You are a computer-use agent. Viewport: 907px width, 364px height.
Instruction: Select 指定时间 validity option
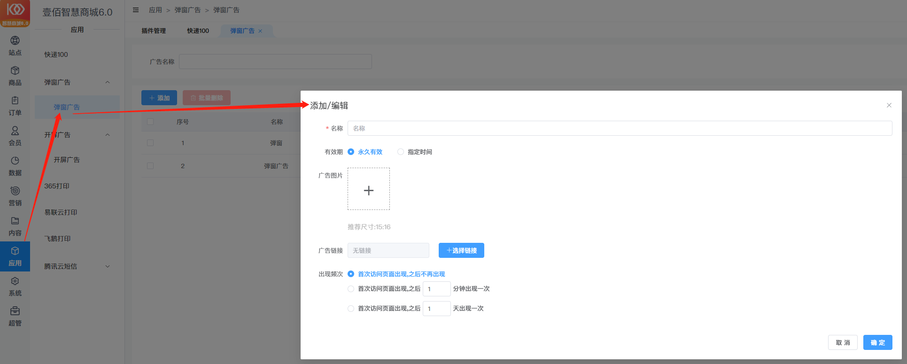point(415,152)
